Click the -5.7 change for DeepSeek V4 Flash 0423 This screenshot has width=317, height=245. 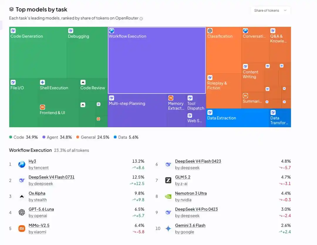click(x=285, y=168)
